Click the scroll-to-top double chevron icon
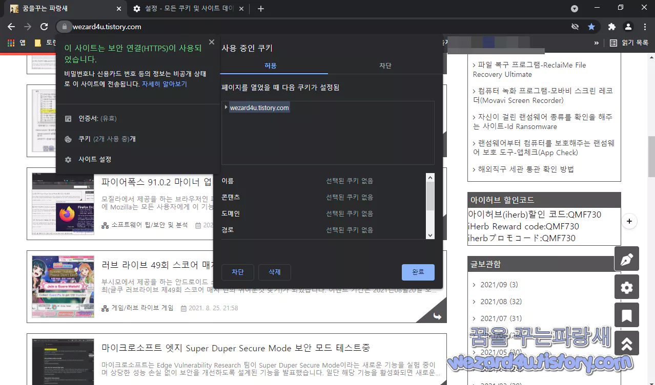655x385 pixels. [x=626, y=343]
